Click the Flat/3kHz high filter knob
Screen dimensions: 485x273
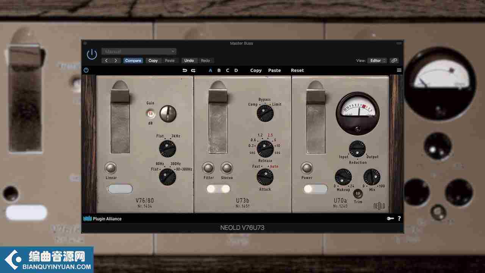pos(167,148)
